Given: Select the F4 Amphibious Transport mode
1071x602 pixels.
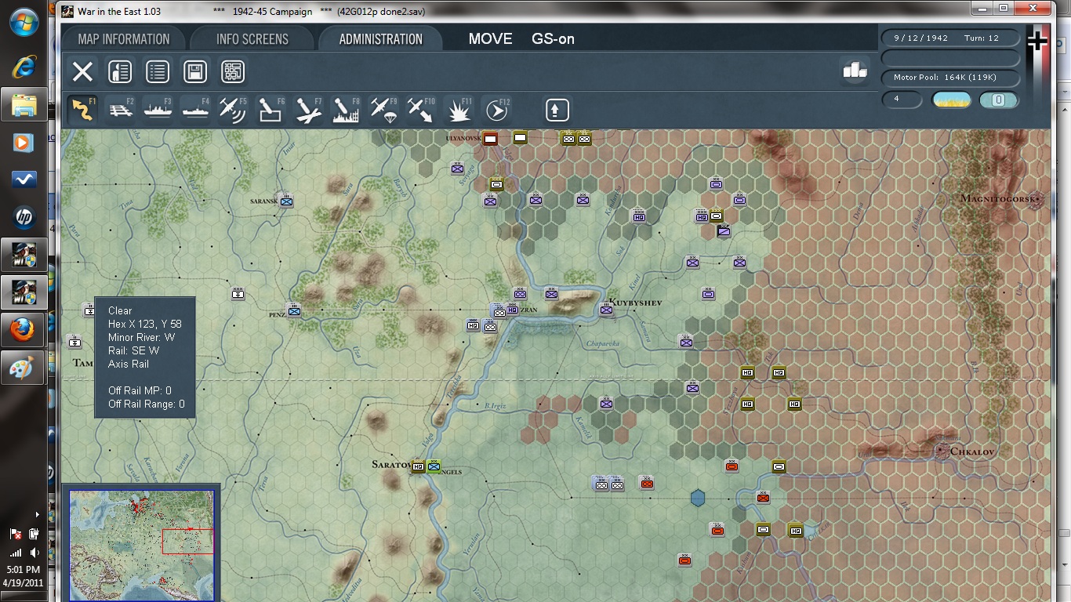Looking at the screenshot, I should 195,110.
